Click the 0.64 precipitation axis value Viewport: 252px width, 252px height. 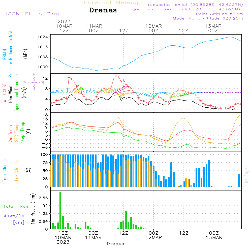pos(43,222)
